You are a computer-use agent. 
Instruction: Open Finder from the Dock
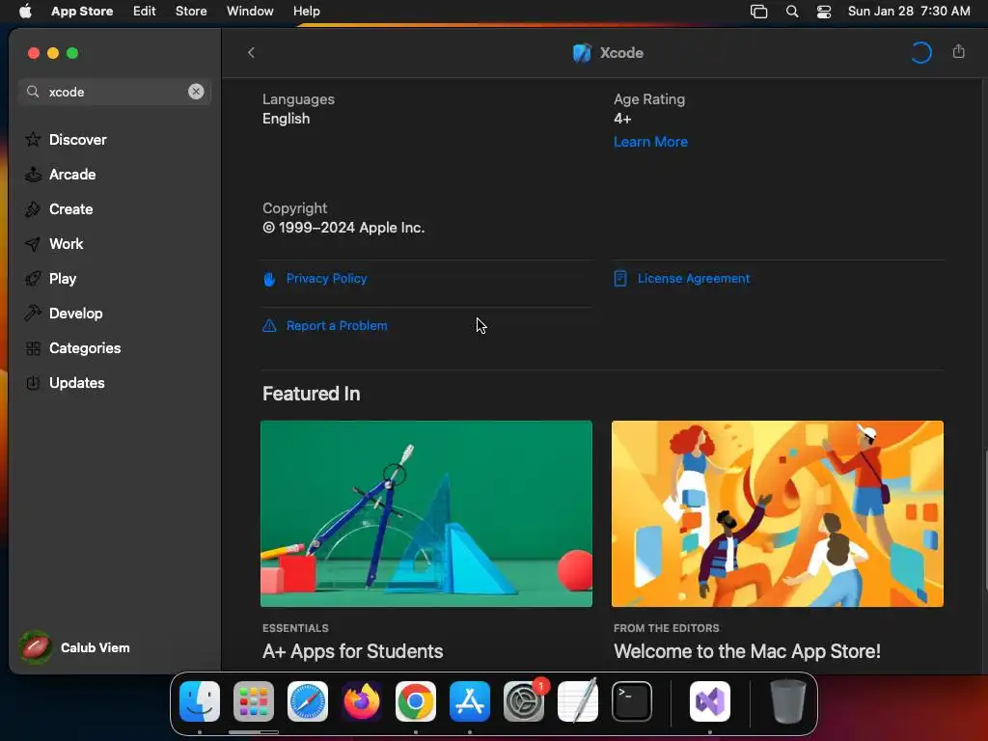pos(200,701)
